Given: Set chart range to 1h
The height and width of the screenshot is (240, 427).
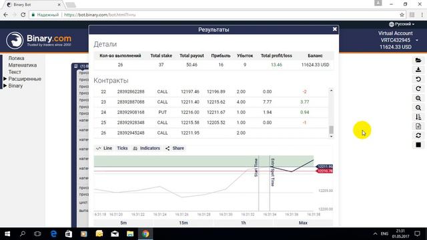Looking at the screenshot, I should click(x=243, y=223).
